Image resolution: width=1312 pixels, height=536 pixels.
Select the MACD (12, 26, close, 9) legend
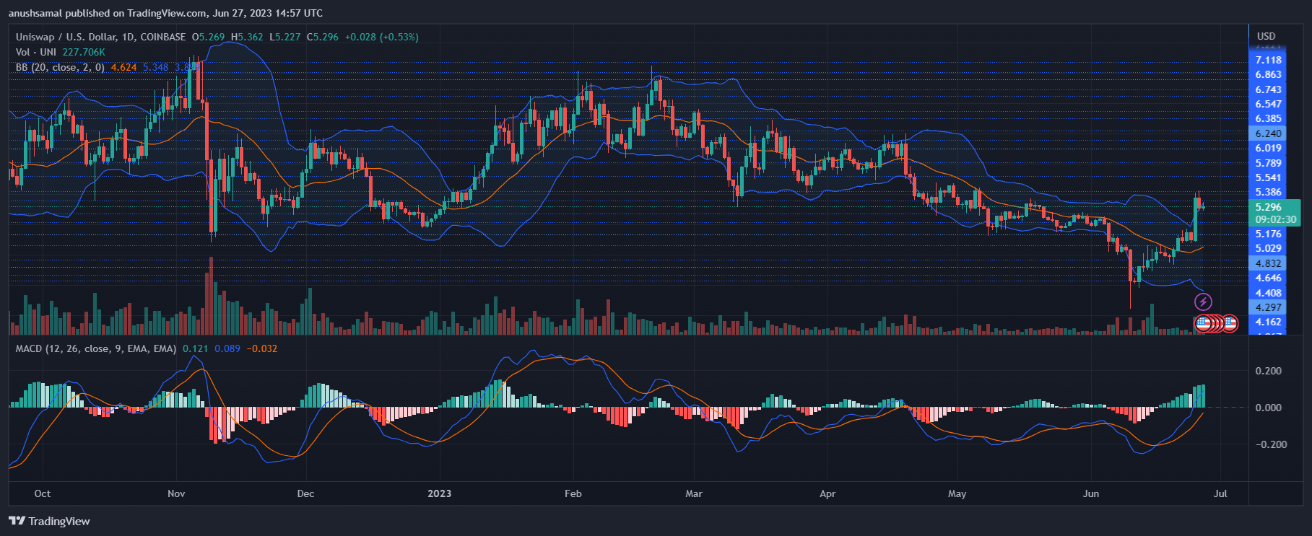96,348
